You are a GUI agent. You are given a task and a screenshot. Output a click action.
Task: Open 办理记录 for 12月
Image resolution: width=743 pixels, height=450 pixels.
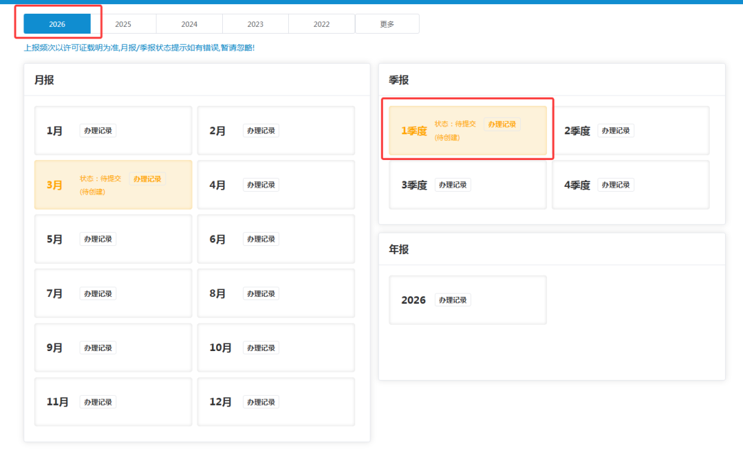pos(261,402)
